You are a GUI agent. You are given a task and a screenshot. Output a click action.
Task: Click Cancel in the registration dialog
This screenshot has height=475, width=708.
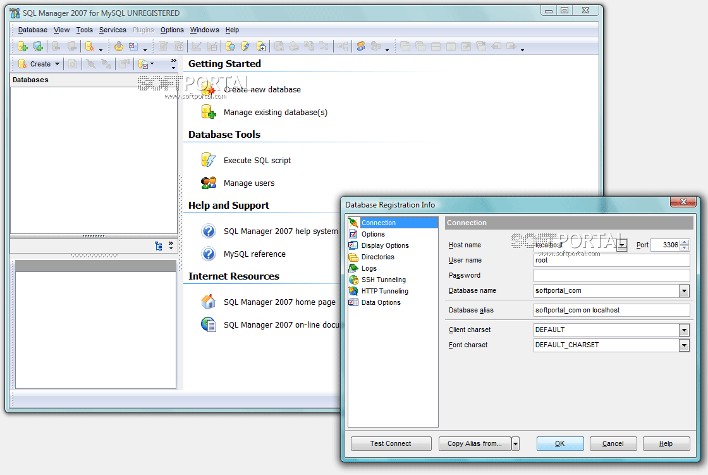coord(613,444)
